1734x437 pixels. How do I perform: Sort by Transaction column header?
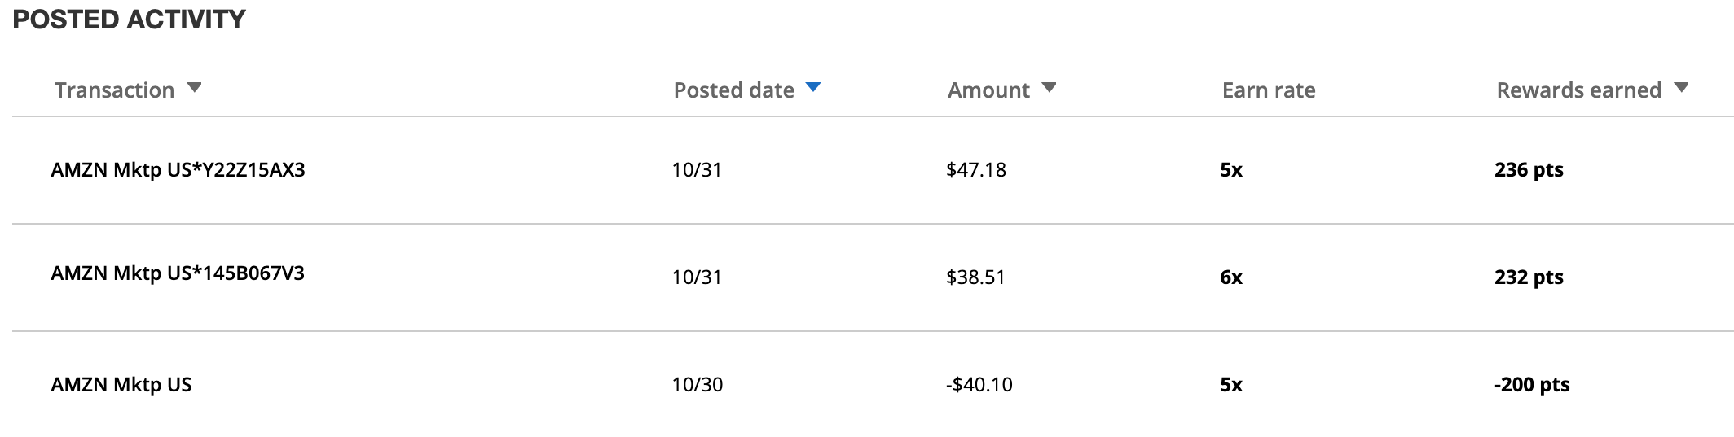pos(115,90)
